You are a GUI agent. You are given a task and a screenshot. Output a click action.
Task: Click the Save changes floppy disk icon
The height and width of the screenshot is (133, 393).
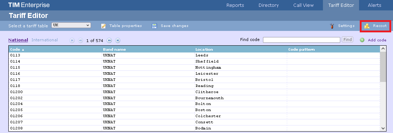pyautogui.click(x=154, y=26)
